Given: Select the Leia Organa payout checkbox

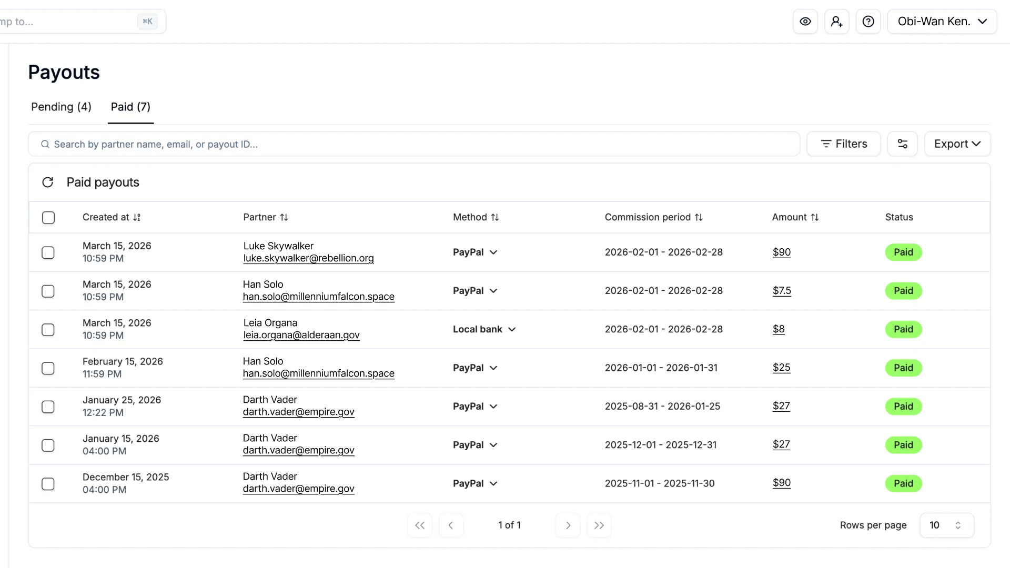Looking at the screenshot, I should pos(48,330).
